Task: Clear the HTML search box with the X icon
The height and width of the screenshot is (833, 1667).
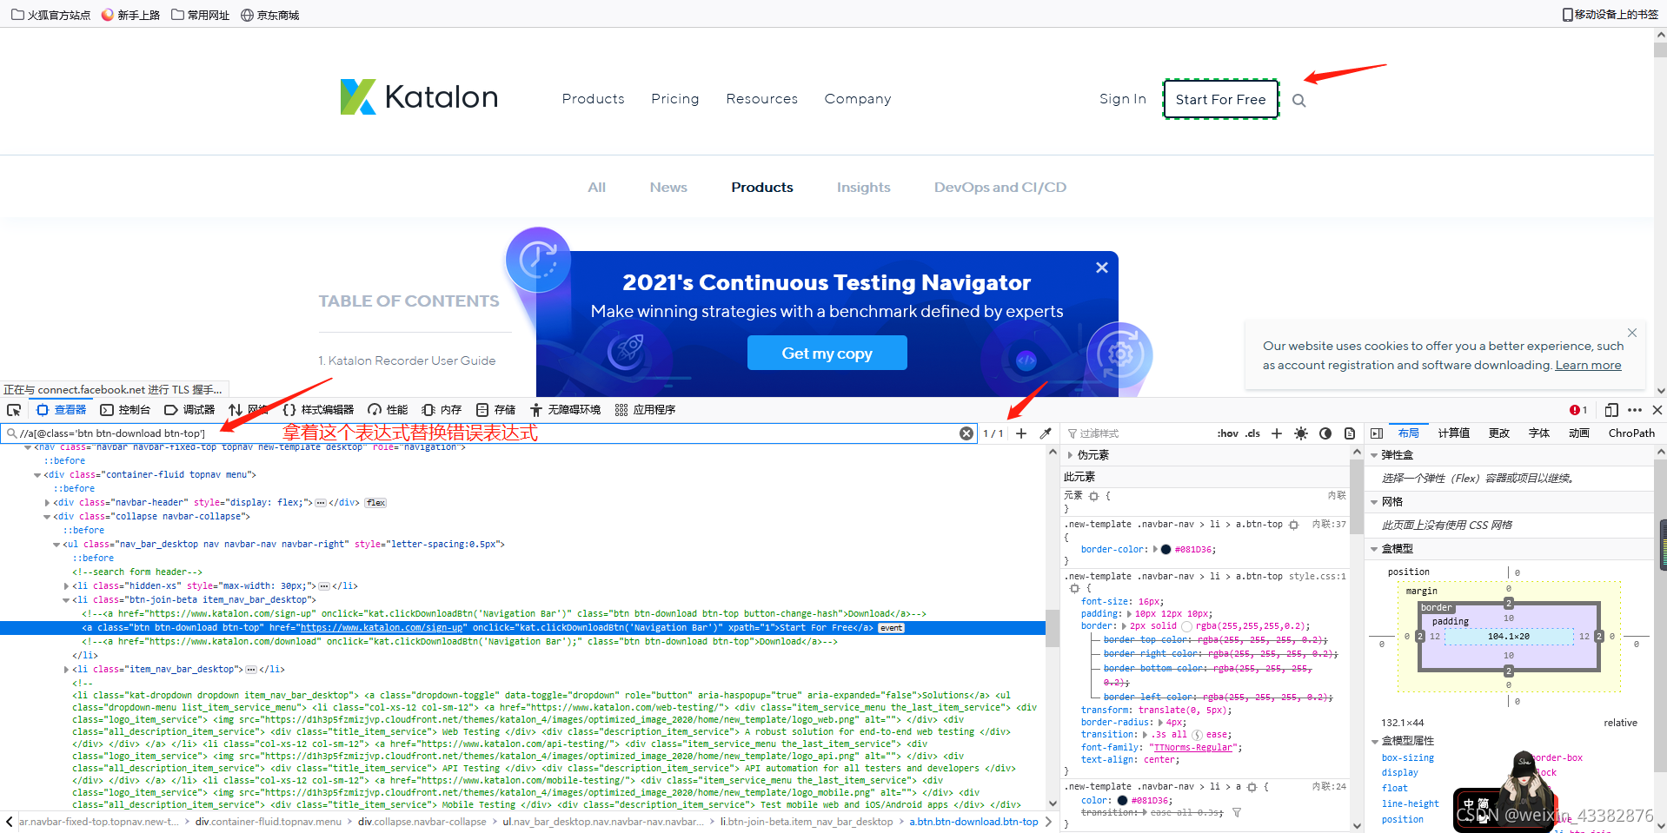Action: 966,433
